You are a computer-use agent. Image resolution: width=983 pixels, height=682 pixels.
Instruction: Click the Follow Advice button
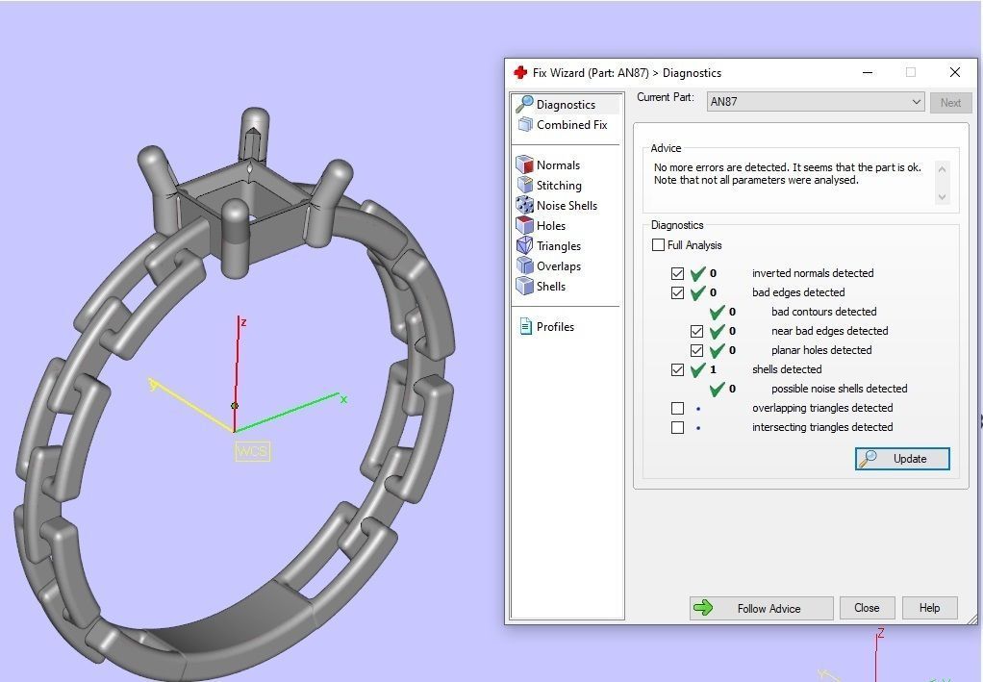tap(761, 608)
